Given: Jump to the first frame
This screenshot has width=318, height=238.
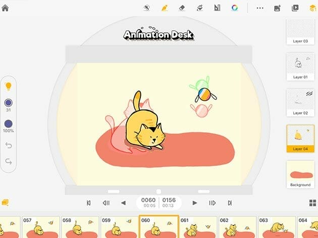Looking at the screenshot, I should (x=89, y=203).
